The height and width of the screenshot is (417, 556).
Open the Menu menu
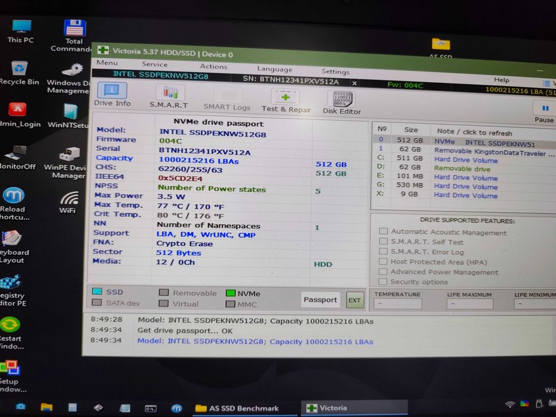(107, 63)
